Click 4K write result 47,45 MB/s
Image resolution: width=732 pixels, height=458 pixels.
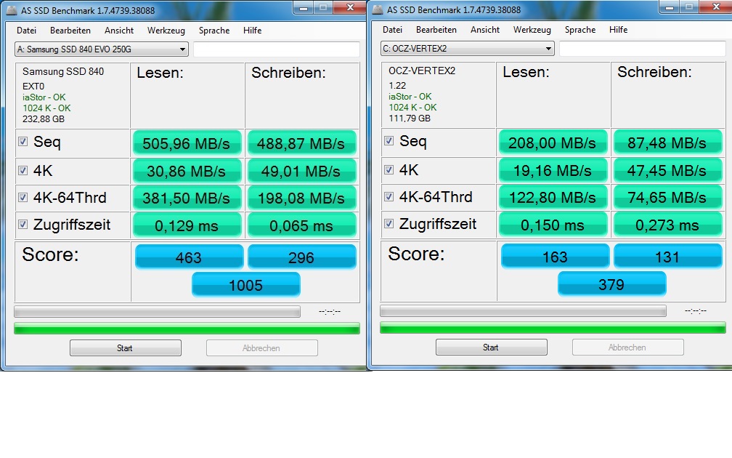(667, 170)
